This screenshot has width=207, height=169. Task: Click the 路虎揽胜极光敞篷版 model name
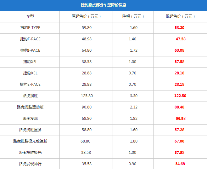(x=30, y=141)
